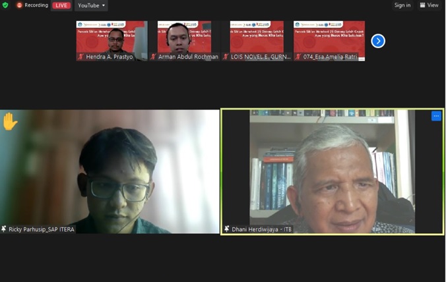The height and width of the screenshot is (282, 446).
Task: Select LOIS NOVEL E. GURN... video thumbnail
Action: pyautogui.click(x=257, y=41)
